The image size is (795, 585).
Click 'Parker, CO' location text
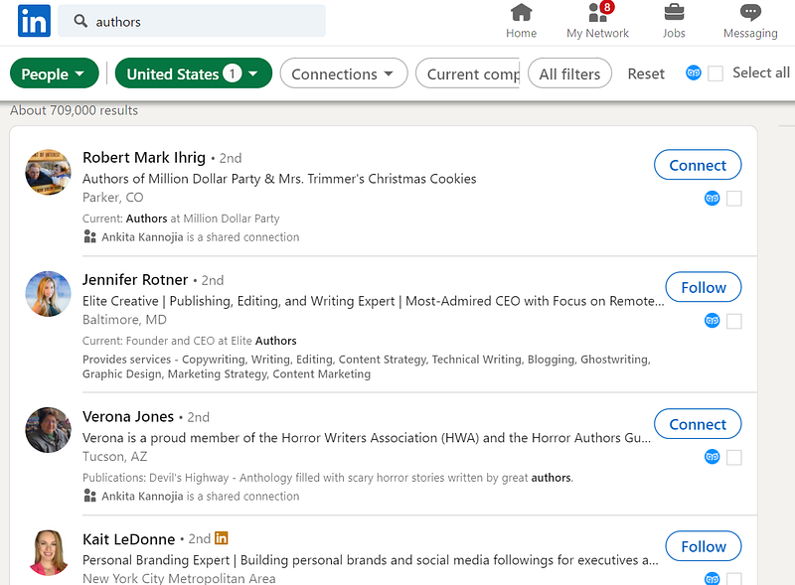(x=113, y=198)
